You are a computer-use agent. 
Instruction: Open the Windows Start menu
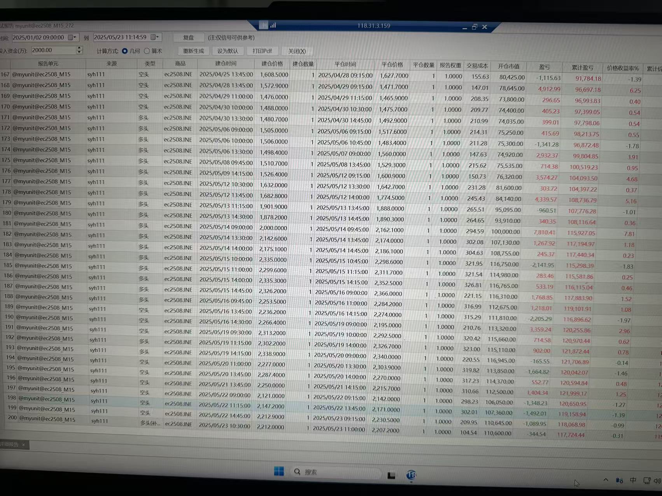pos(279,471)
